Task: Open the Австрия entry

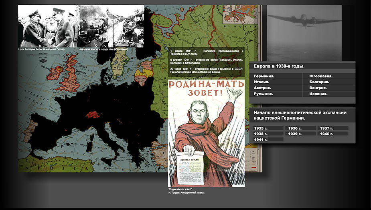Action: pyautogui.click(x=263, y=88)
